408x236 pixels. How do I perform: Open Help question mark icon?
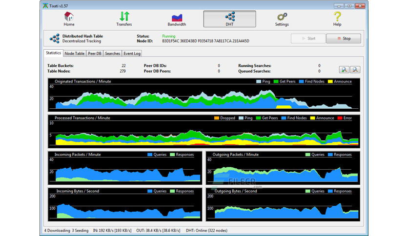337,19
